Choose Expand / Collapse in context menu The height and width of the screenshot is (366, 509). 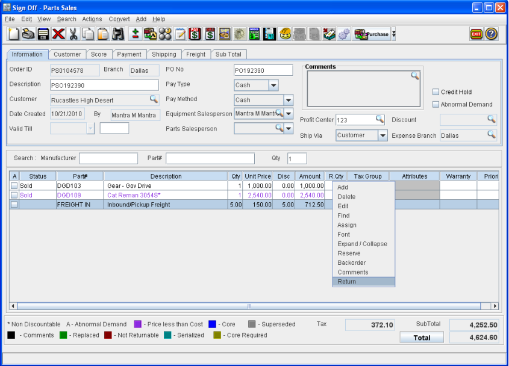tap(364, 244)
